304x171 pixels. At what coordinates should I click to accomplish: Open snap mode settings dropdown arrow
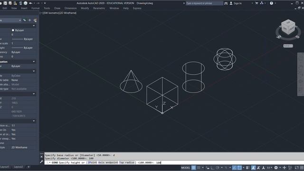pyautogui.click(x=203, y=168)
